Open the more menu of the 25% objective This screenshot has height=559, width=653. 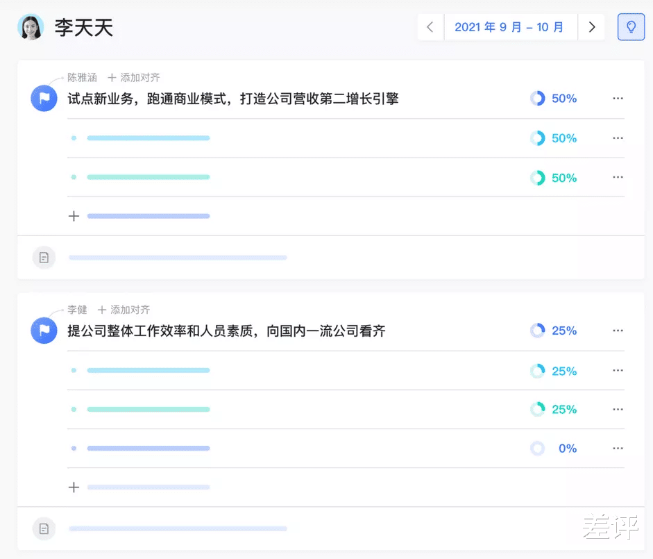click(x=618, y=331)
